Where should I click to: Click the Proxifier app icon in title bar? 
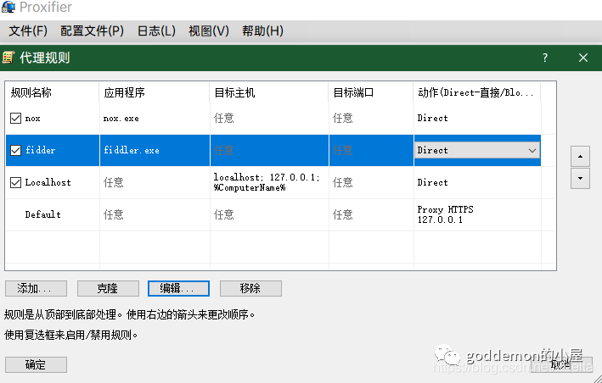[x=8, y=7]
